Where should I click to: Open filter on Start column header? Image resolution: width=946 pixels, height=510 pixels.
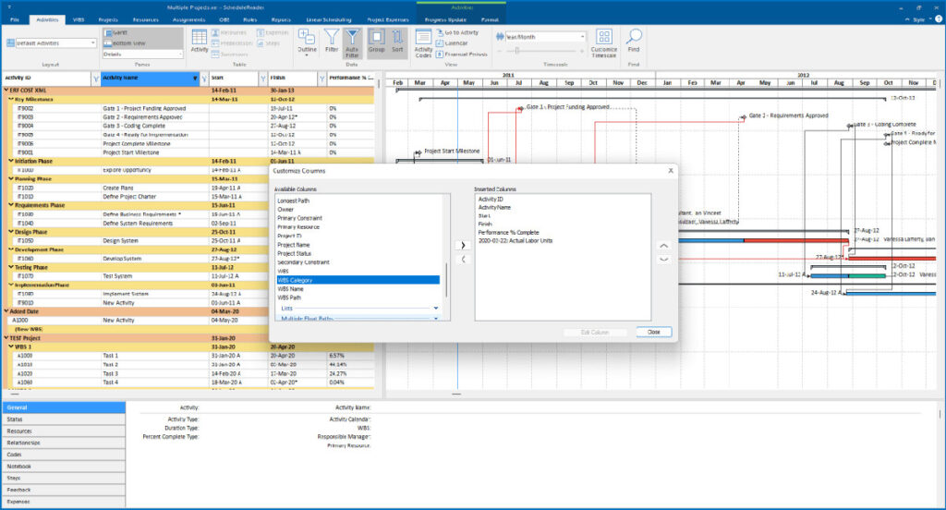tap(263, 79)
